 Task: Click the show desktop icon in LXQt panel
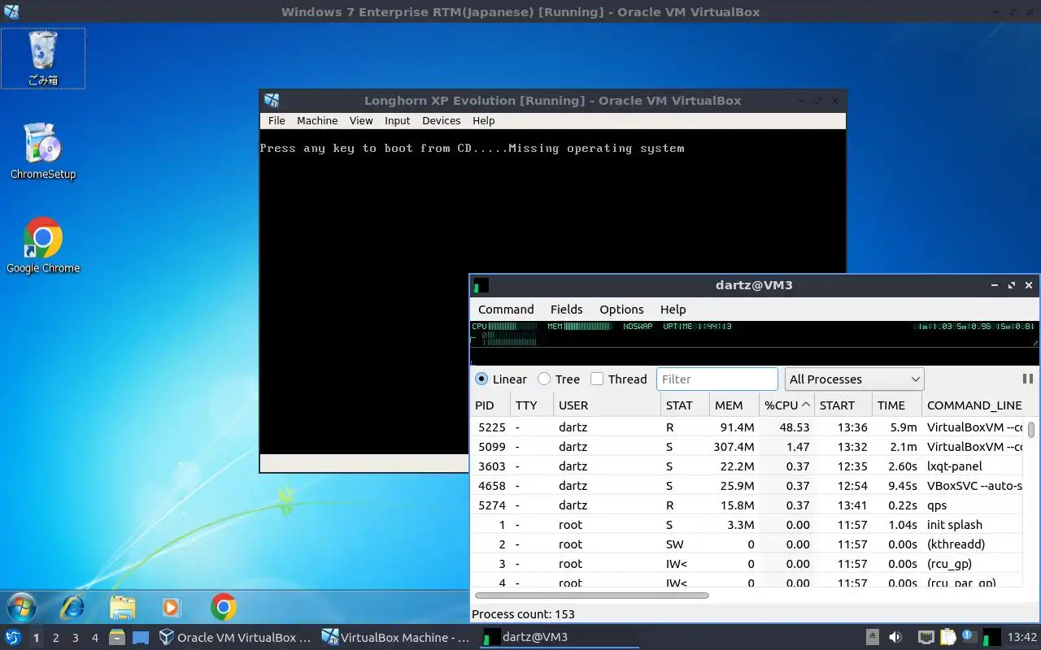pos(141,638)
